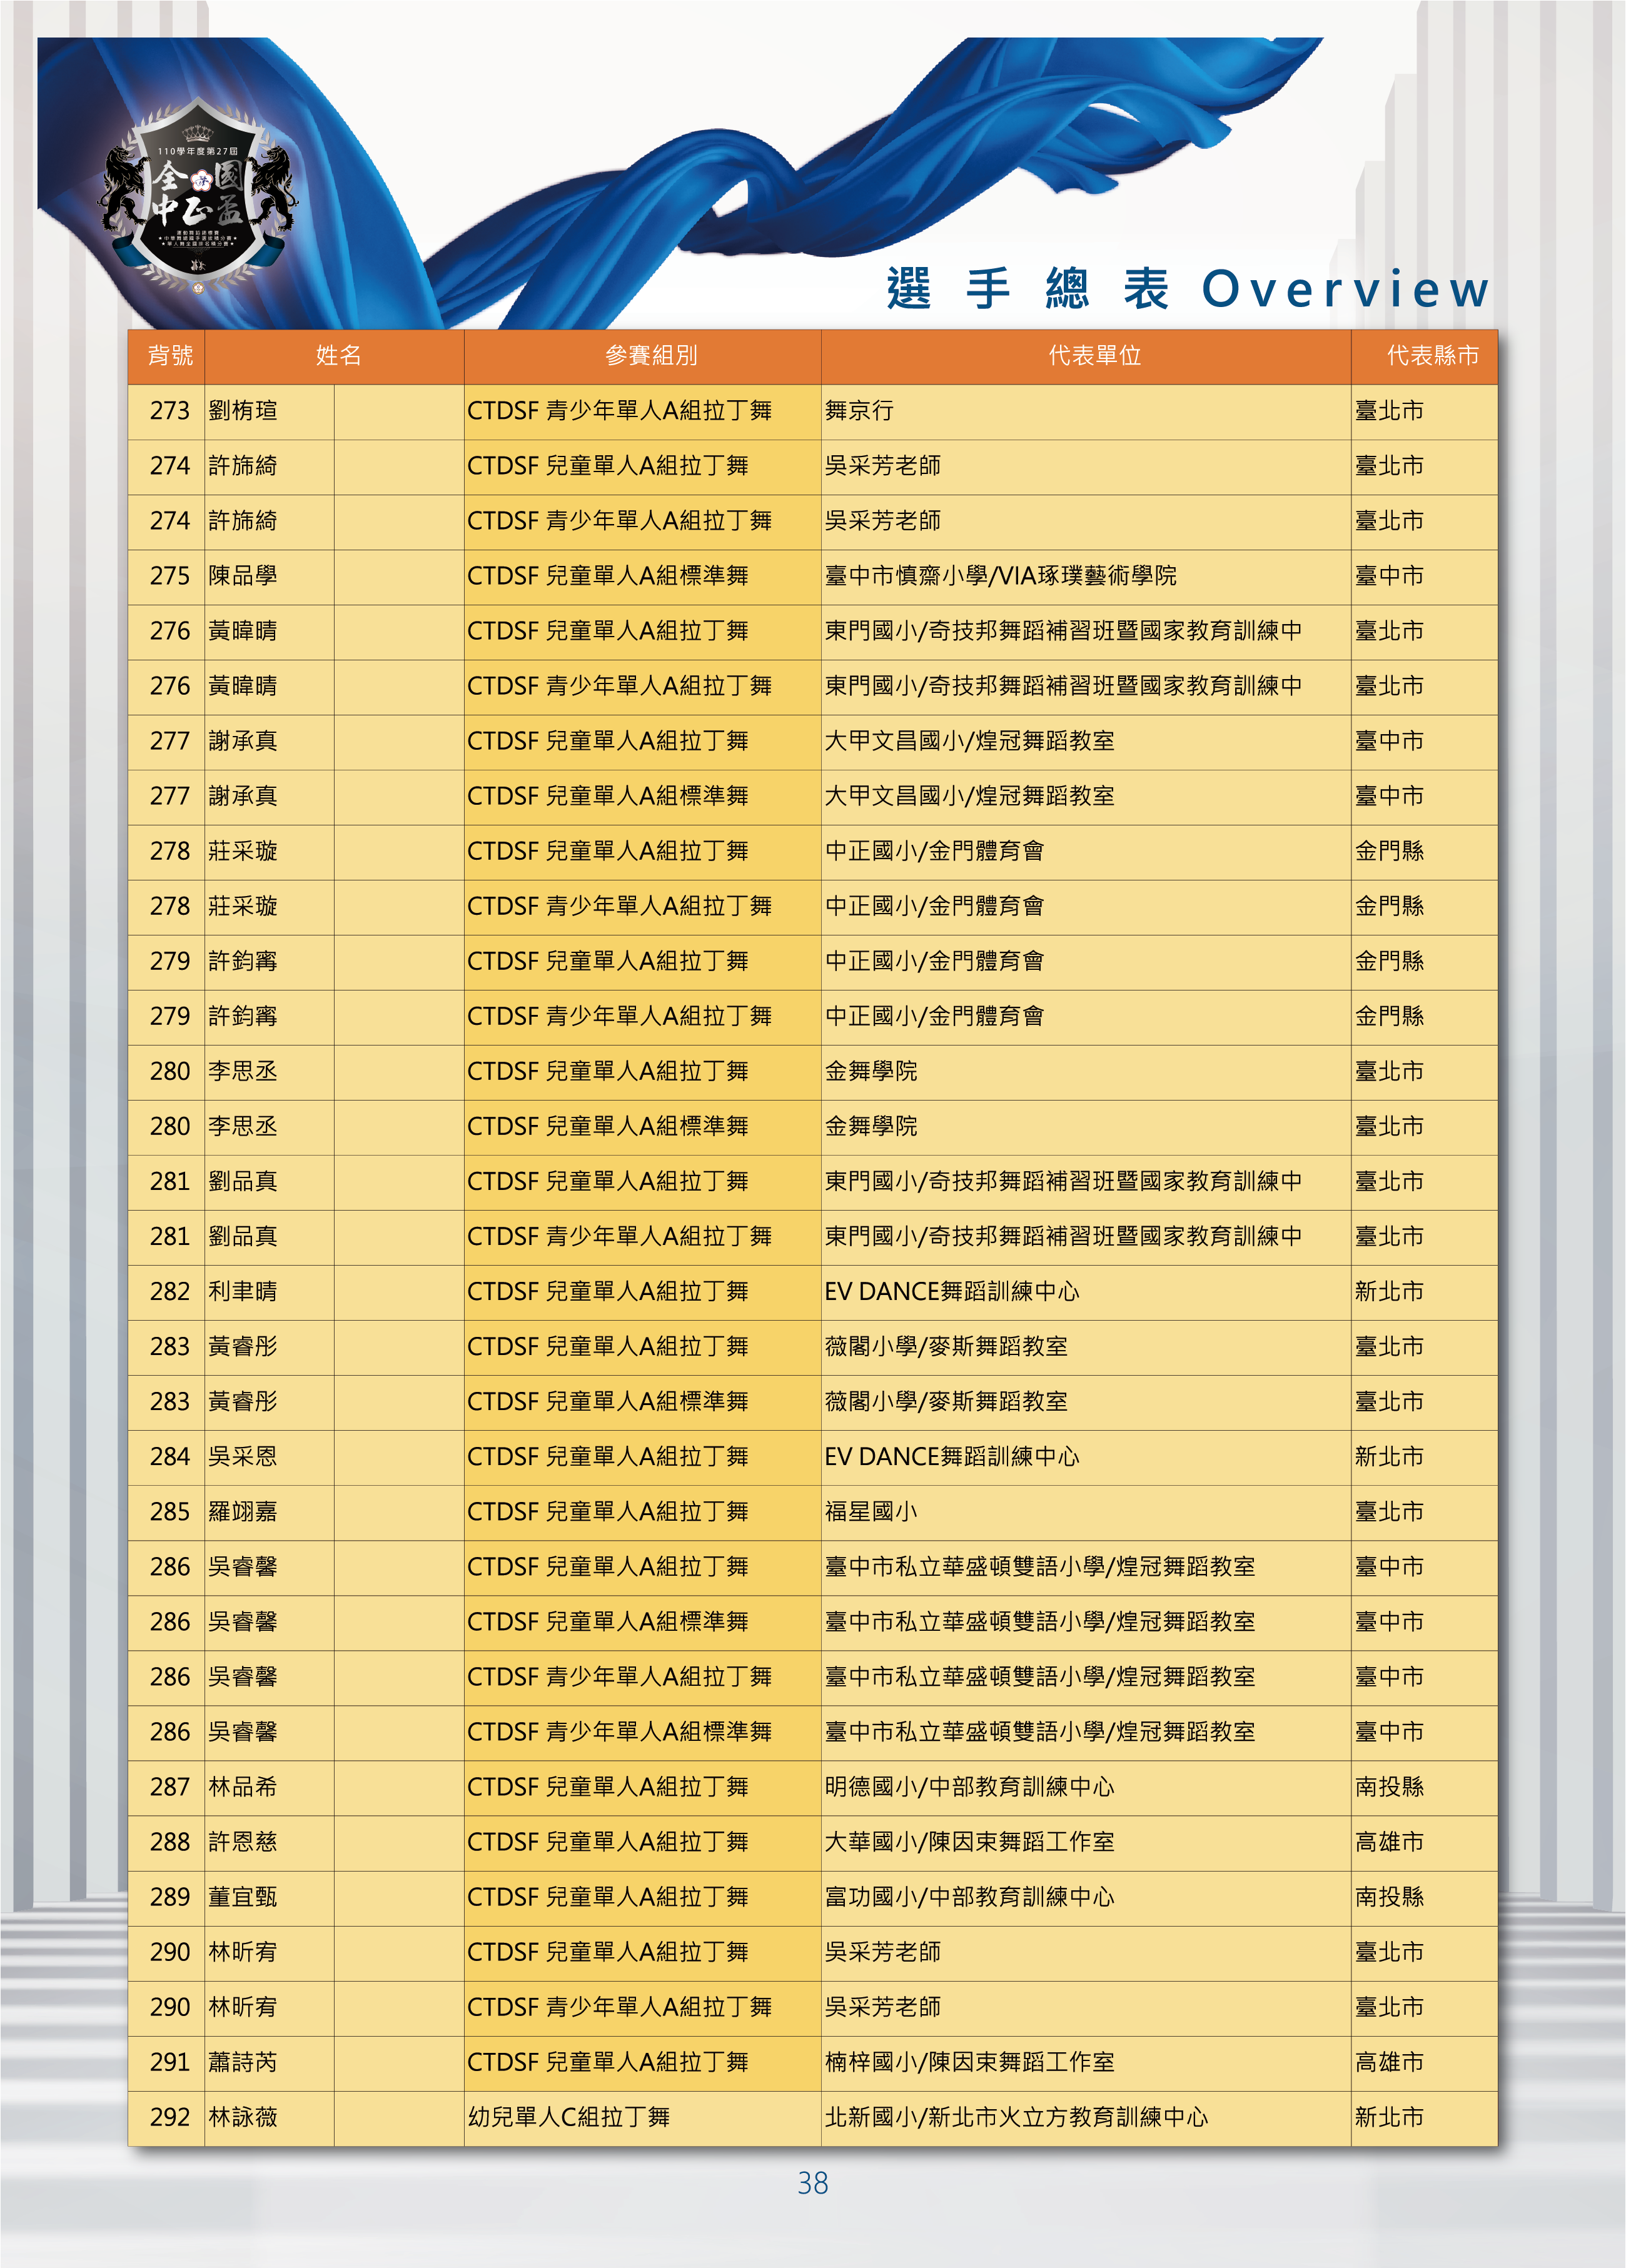Click 南投縣 in row 287
The image size is (1626, 2268).
(x=1389, y=1787)
